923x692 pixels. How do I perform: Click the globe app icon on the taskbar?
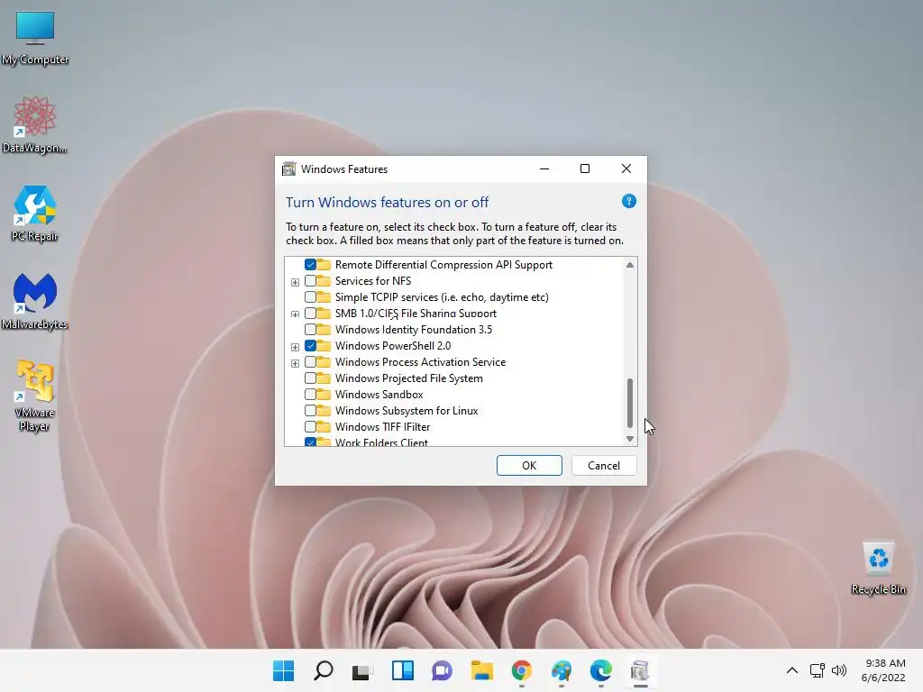561,670
